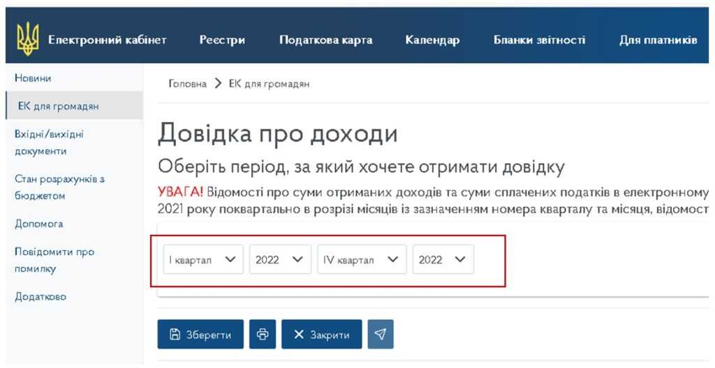Click the paper plane send icon
The height and width of the screenshot is (368, 715).
(381, 335)
